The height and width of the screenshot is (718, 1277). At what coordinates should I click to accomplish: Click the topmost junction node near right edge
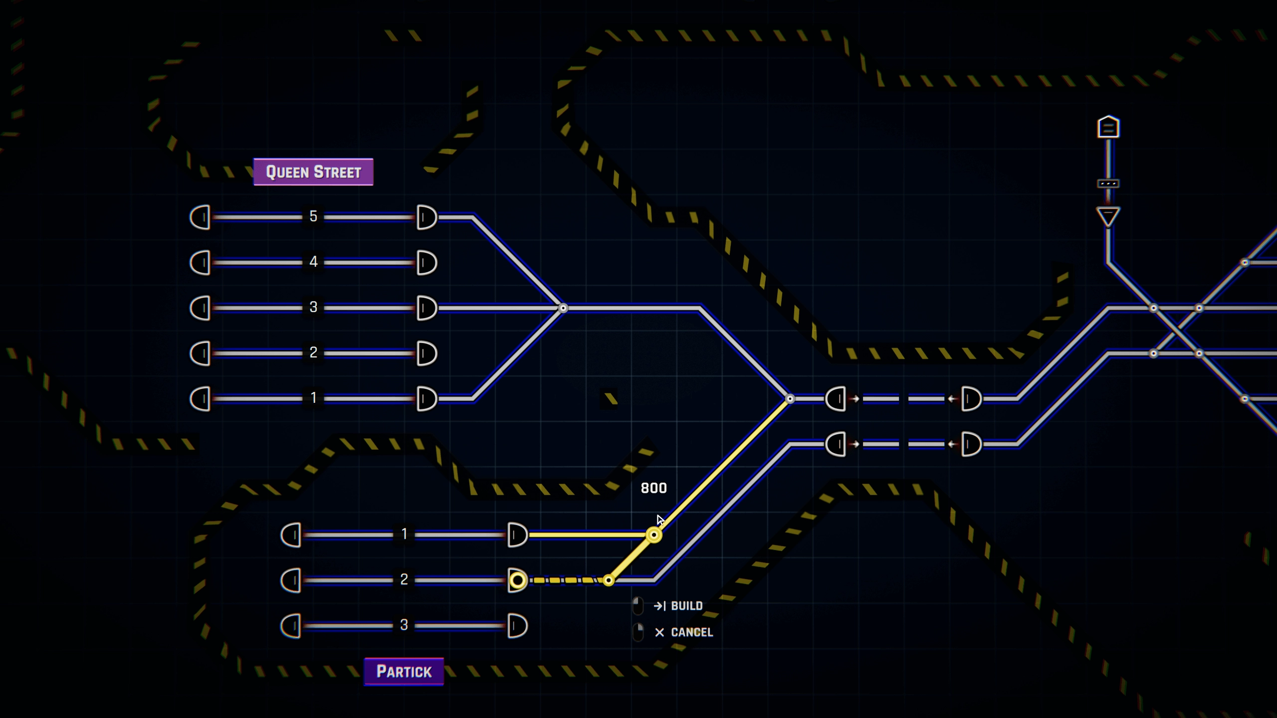1245,263
